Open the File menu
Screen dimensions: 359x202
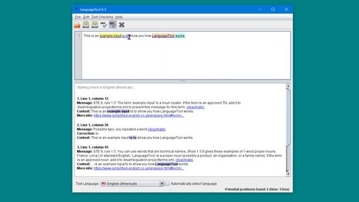click(78, 17)
